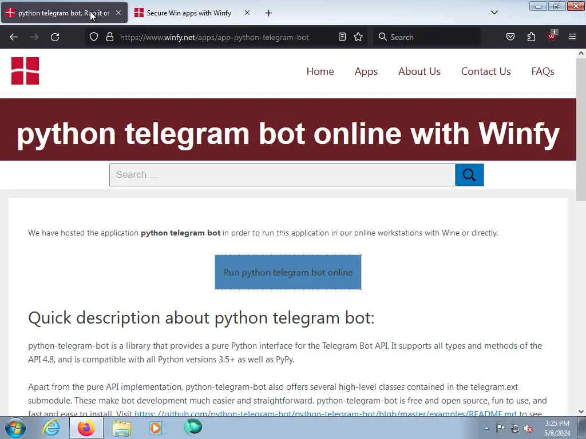Expand the list all tabs chevron
Viewport: 586px width, 439px height.
coord(494,13)
